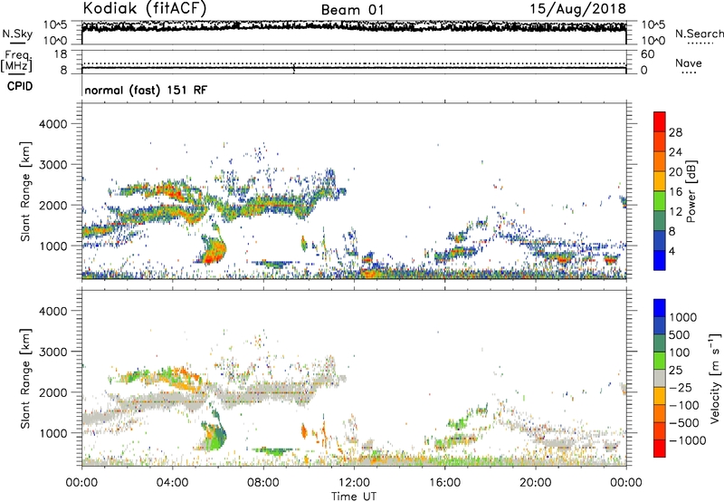Image resolution: width=724 pixels, height=502 pixels.
Task: Click the Nave legend label
Action: tap(689, 63)
